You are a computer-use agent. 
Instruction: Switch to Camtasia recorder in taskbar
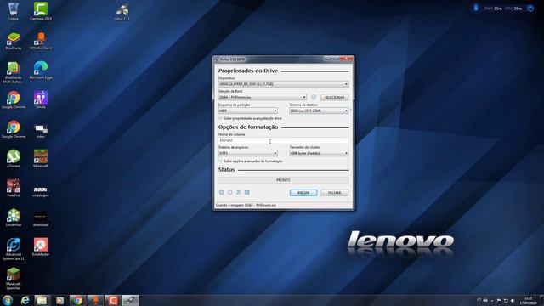coord(113,300)
